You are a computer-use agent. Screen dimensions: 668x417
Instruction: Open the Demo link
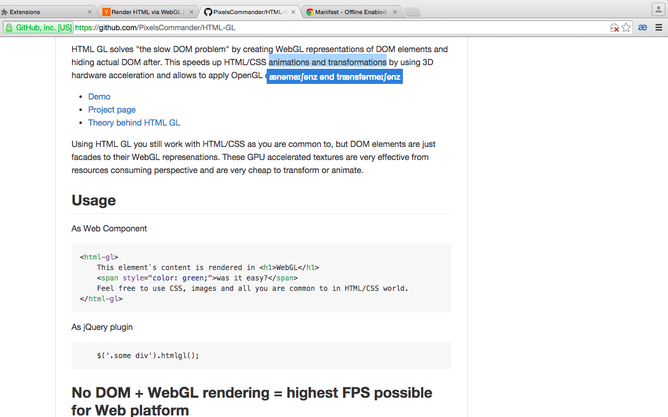pos(99,96)
